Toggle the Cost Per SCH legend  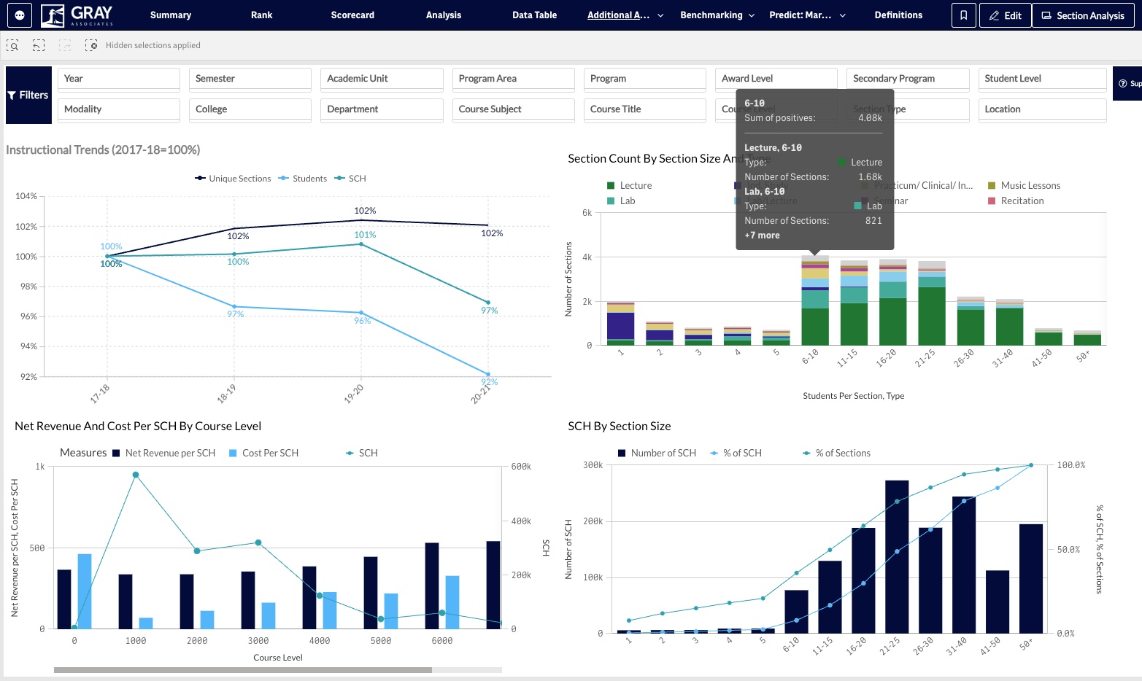[x=264, y=454]
